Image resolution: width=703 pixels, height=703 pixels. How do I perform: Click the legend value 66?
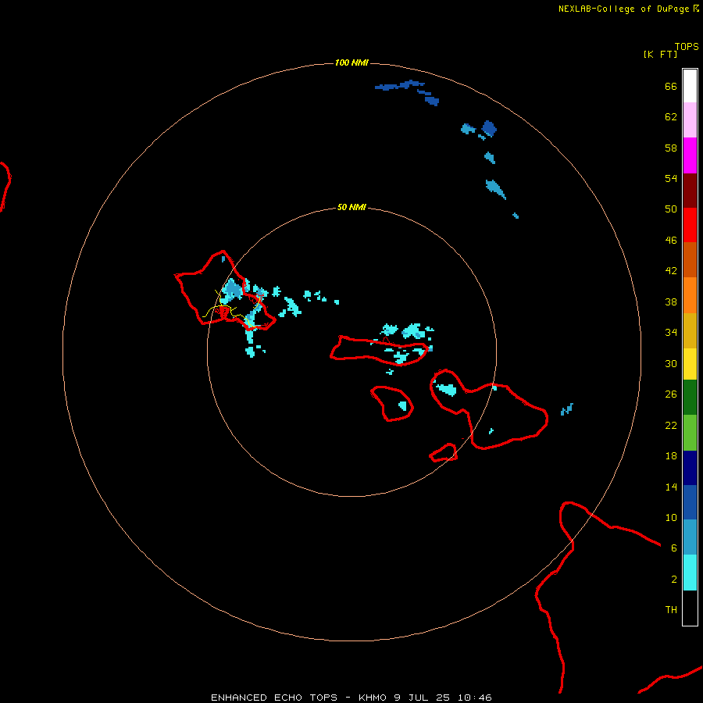click(671, 87)
